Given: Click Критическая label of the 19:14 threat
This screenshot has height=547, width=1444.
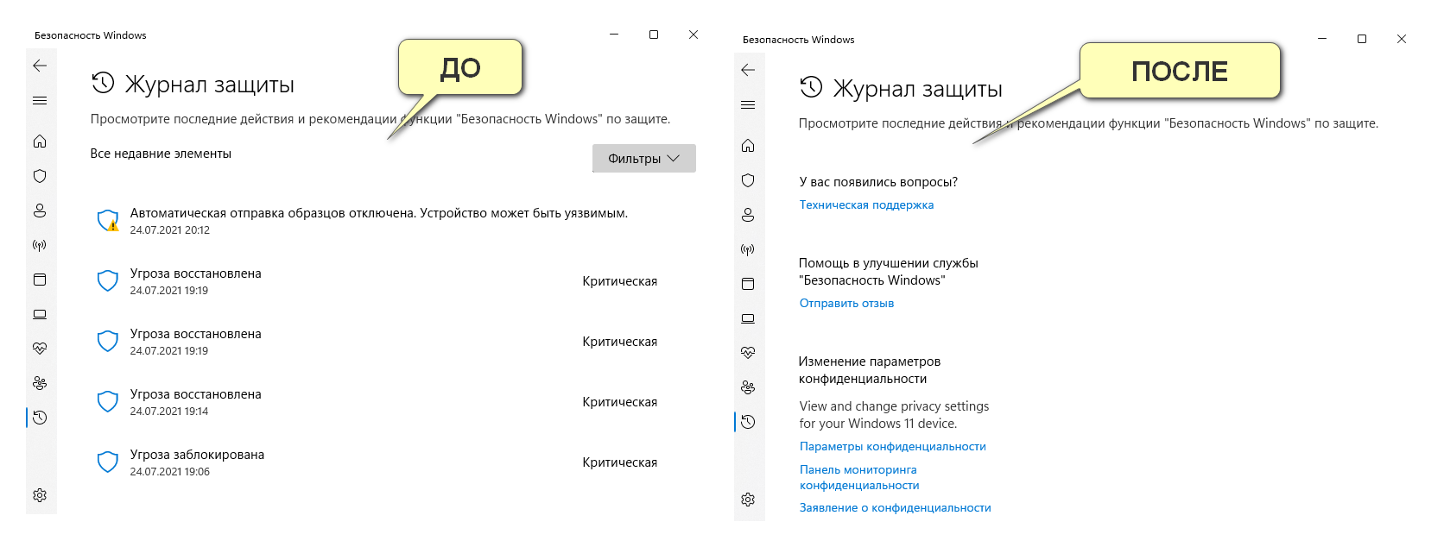Looking at the screenshot, I should (x=620, y=402).
